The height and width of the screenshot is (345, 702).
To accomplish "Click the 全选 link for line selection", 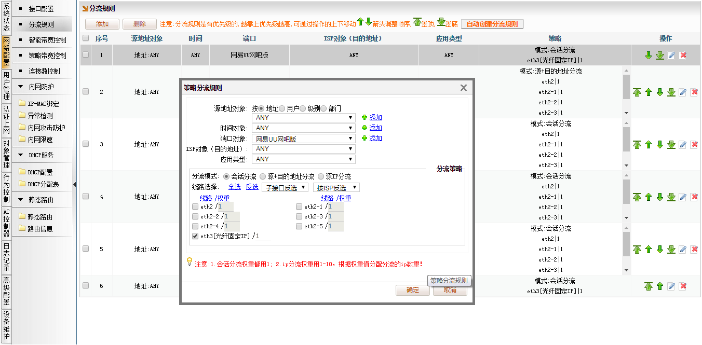I will pos(234,187).
